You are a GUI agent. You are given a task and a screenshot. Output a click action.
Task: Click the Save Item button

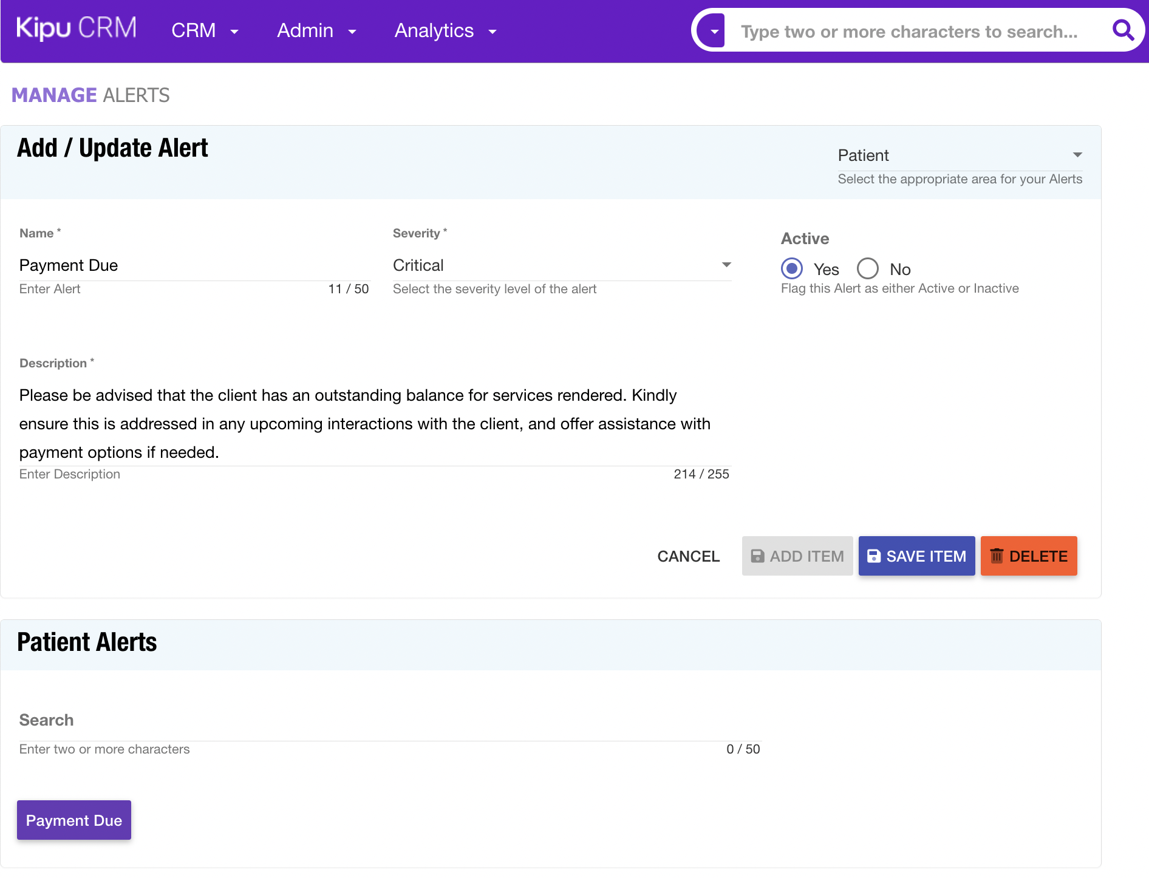tap(916, 556)
